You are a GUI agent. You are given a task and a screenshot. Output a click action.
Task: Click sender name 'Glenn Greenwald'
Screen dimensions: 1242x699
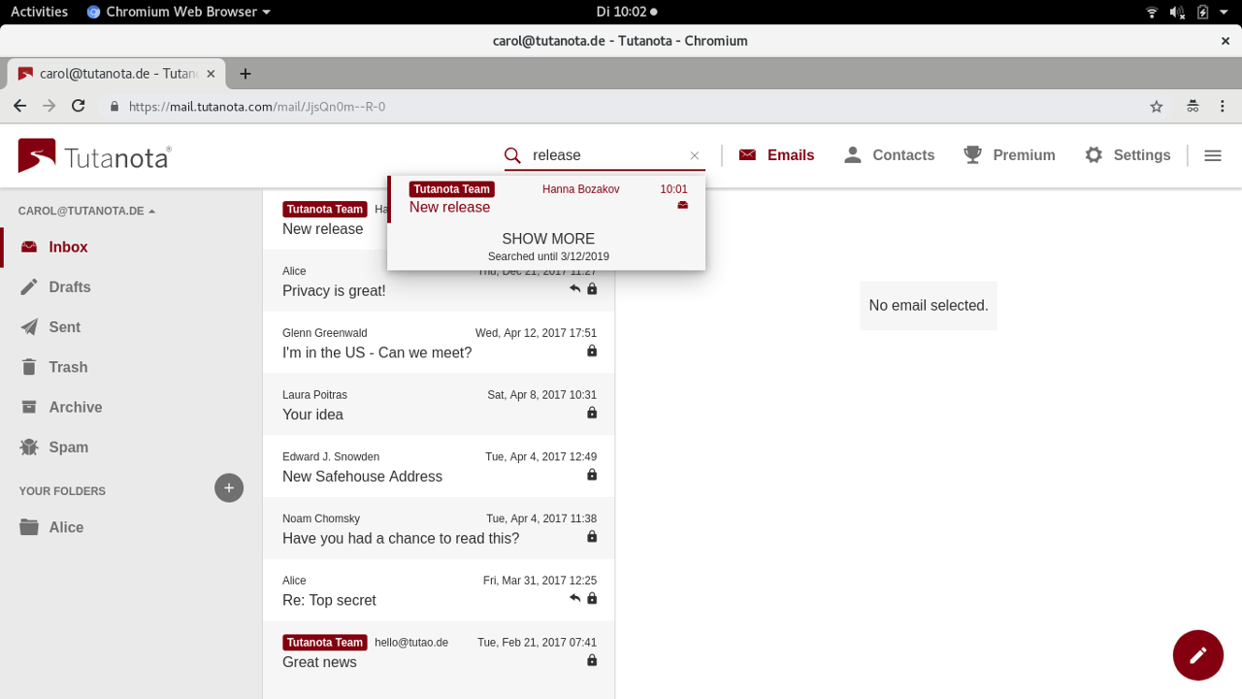pos(325,333)
